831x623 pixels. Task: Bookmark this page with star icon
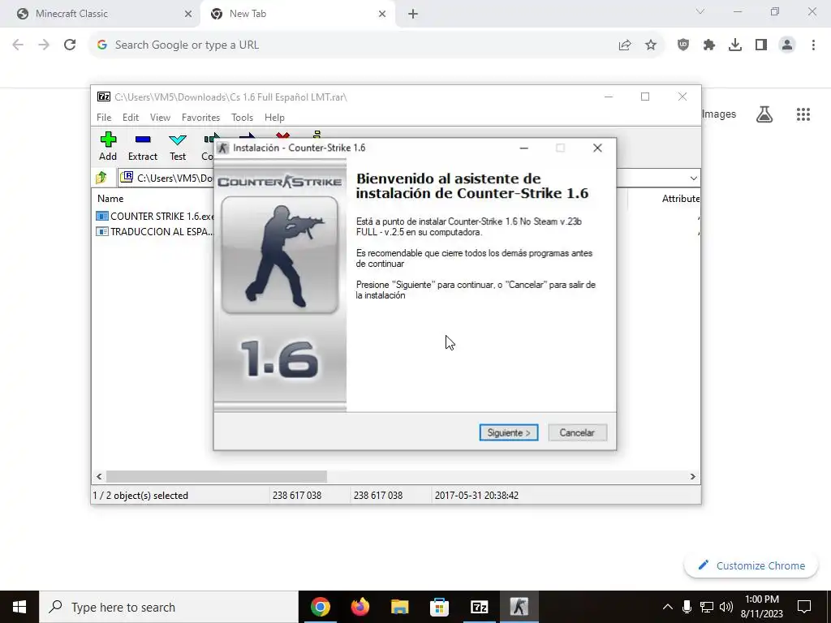(x=651, y=45)
